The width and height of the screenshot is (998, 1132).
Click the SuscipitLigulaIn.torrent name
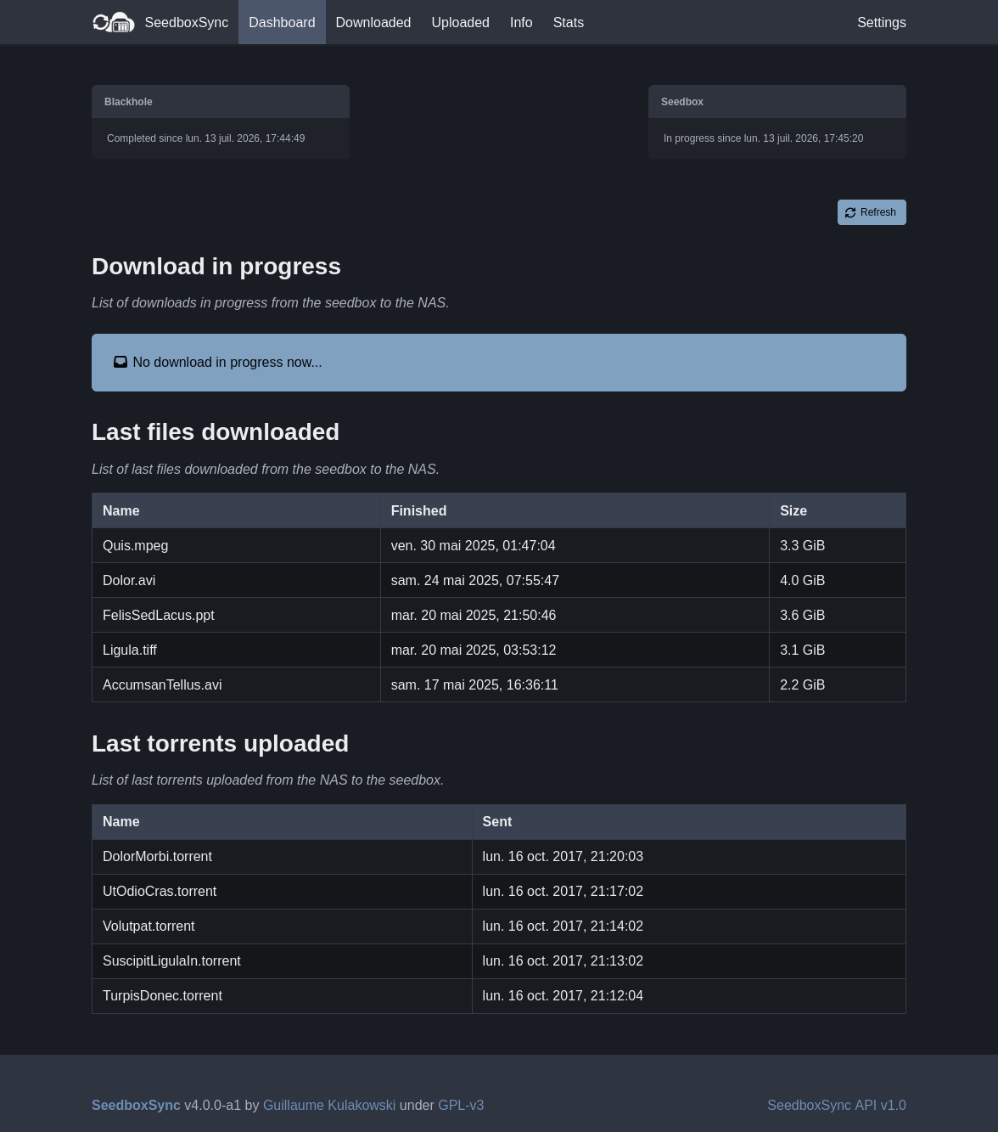(x=171, y=960)
